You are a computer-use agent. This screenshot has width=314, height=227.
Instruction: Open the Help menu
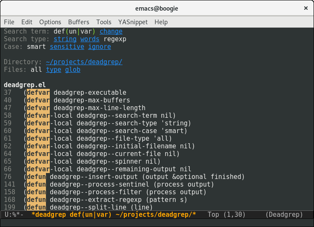point(161,22)
